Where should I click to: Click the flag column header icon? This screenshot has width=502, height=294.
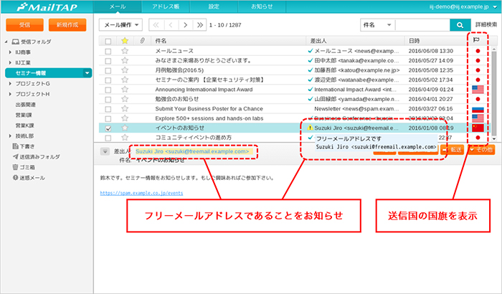point(478,41)
